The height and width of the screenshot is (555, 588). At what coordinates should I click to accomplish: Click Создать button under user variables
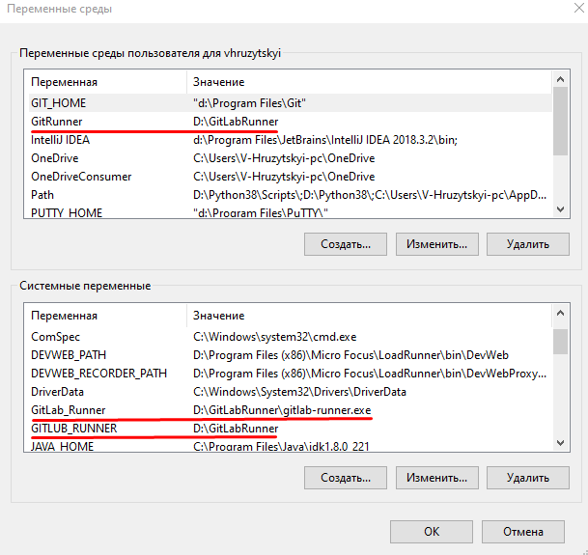pyautogui.click(x=346, y=244)
